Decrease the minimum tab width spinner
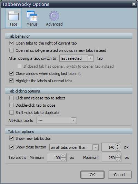Viewport: 138px width, 184px height. click(63, 159)
